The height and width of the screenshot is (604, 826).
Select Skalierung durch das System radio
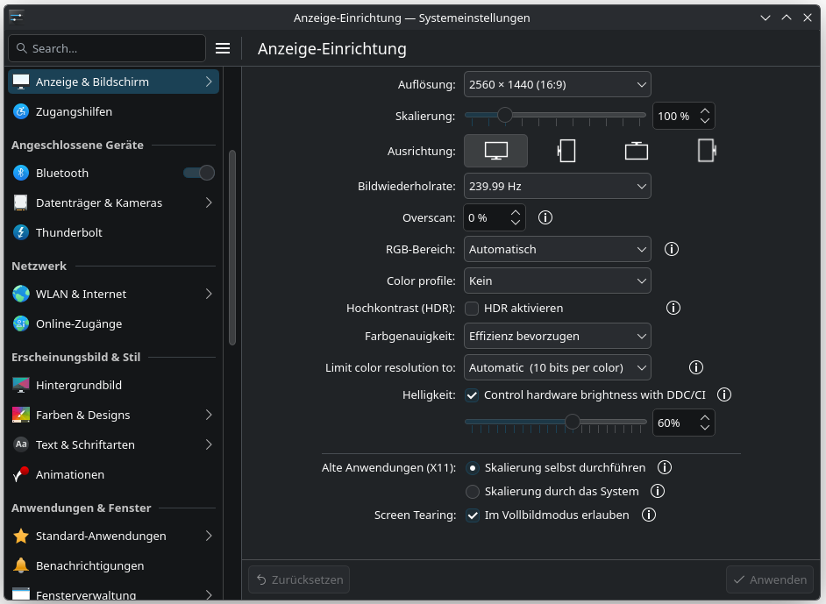point(474,491)
